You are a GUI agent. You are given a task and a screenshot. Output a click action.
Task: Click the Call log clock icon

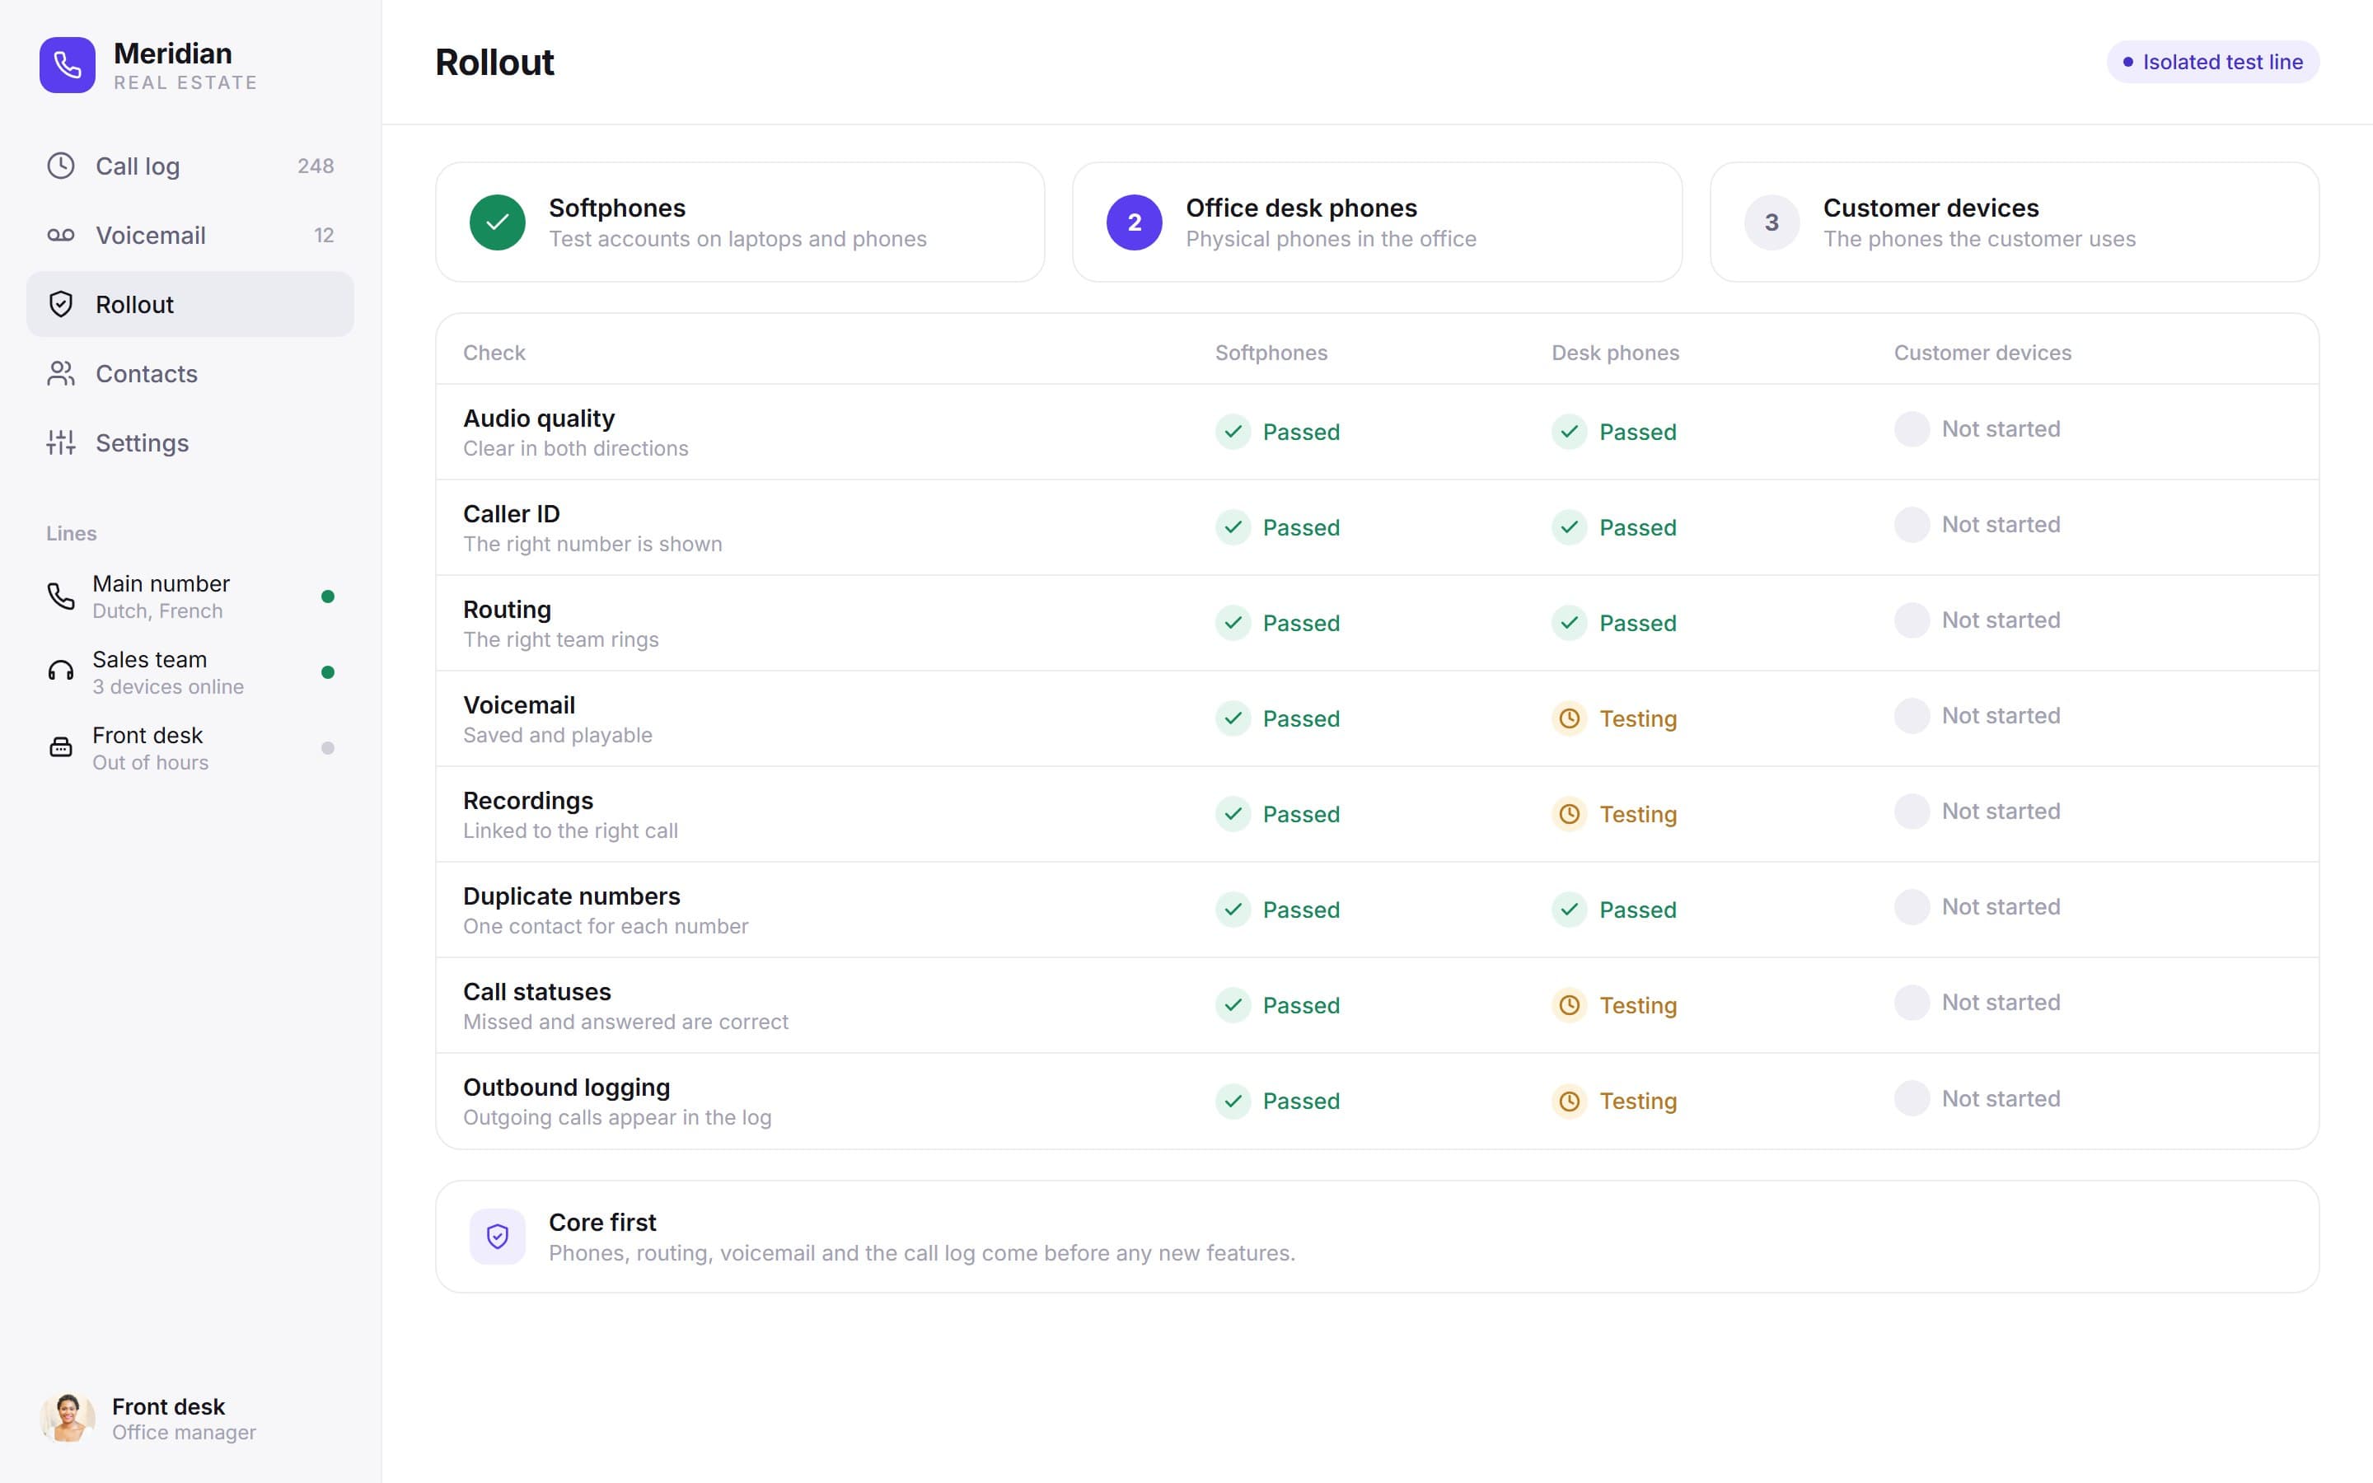[61, 166]
